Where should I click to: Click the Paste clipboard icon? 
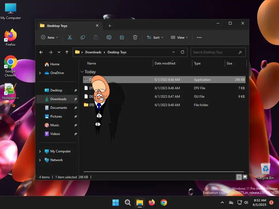pos(96,38)
